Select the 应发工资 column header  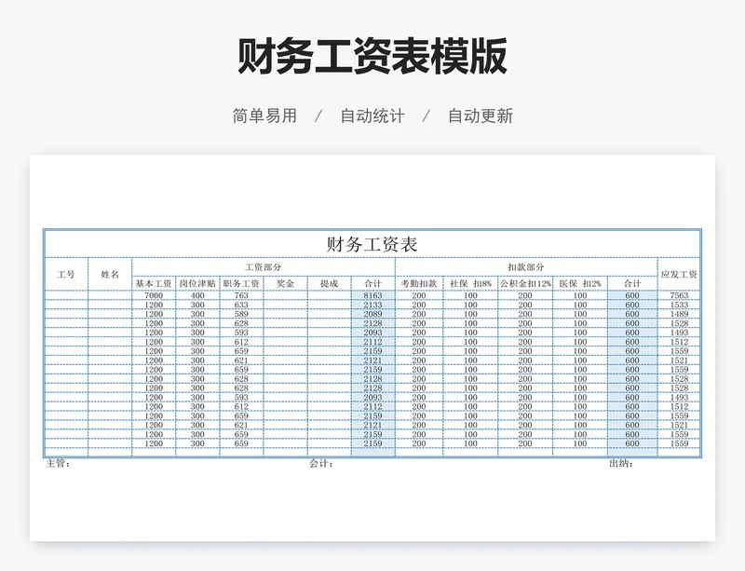pyautogui.click(x=679, y=275)
